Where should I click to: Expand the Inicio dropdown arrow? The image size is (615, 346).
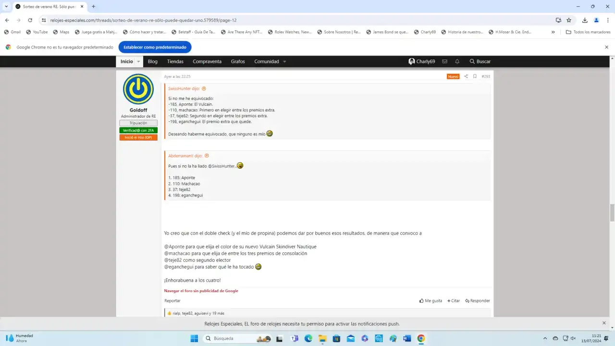click(x=138, y=62)
